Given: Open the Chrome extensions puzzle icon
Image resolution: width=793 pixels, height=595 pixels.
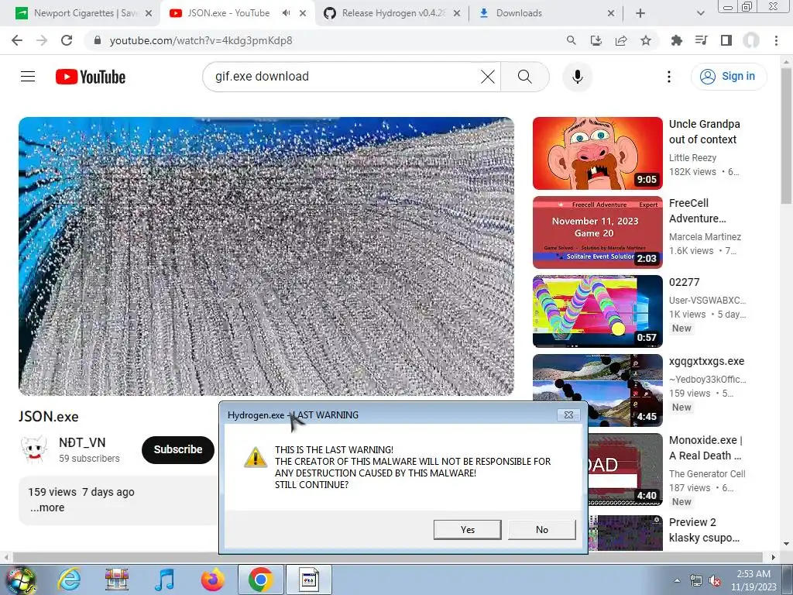Looking at the screenshot, I should 676,40.
